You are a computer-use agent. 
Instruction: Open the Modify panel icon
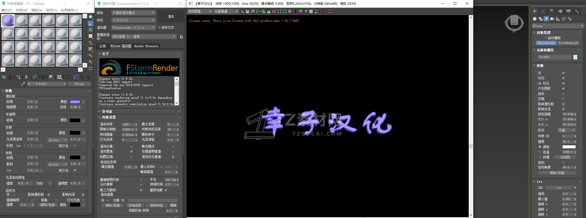point(543,11)
